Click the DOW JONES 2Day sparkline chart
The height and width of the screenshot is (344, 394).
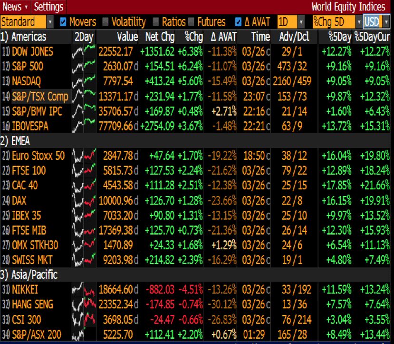(84, 51)
